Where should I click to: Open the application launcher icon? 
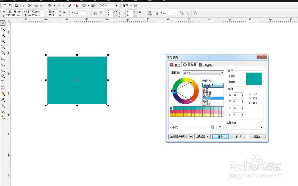(84, 6)
